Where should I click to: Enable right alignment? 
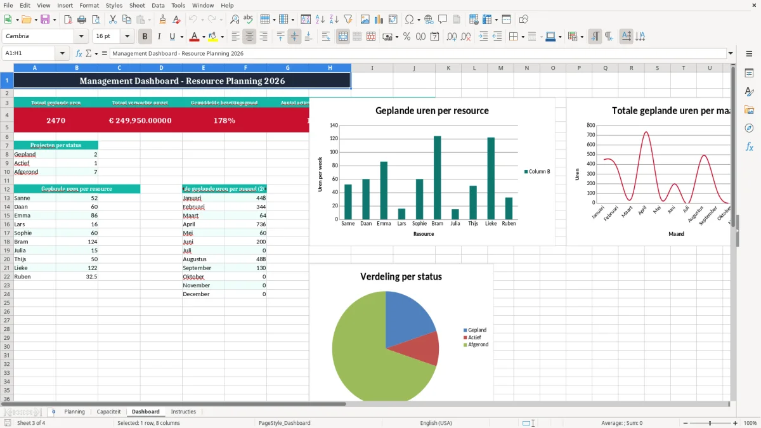point(263,37)
